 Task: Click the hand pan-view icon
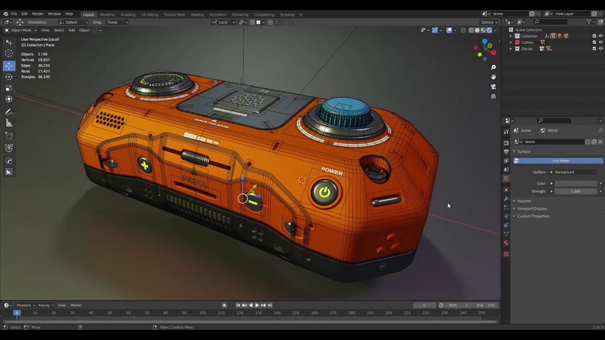494,77
